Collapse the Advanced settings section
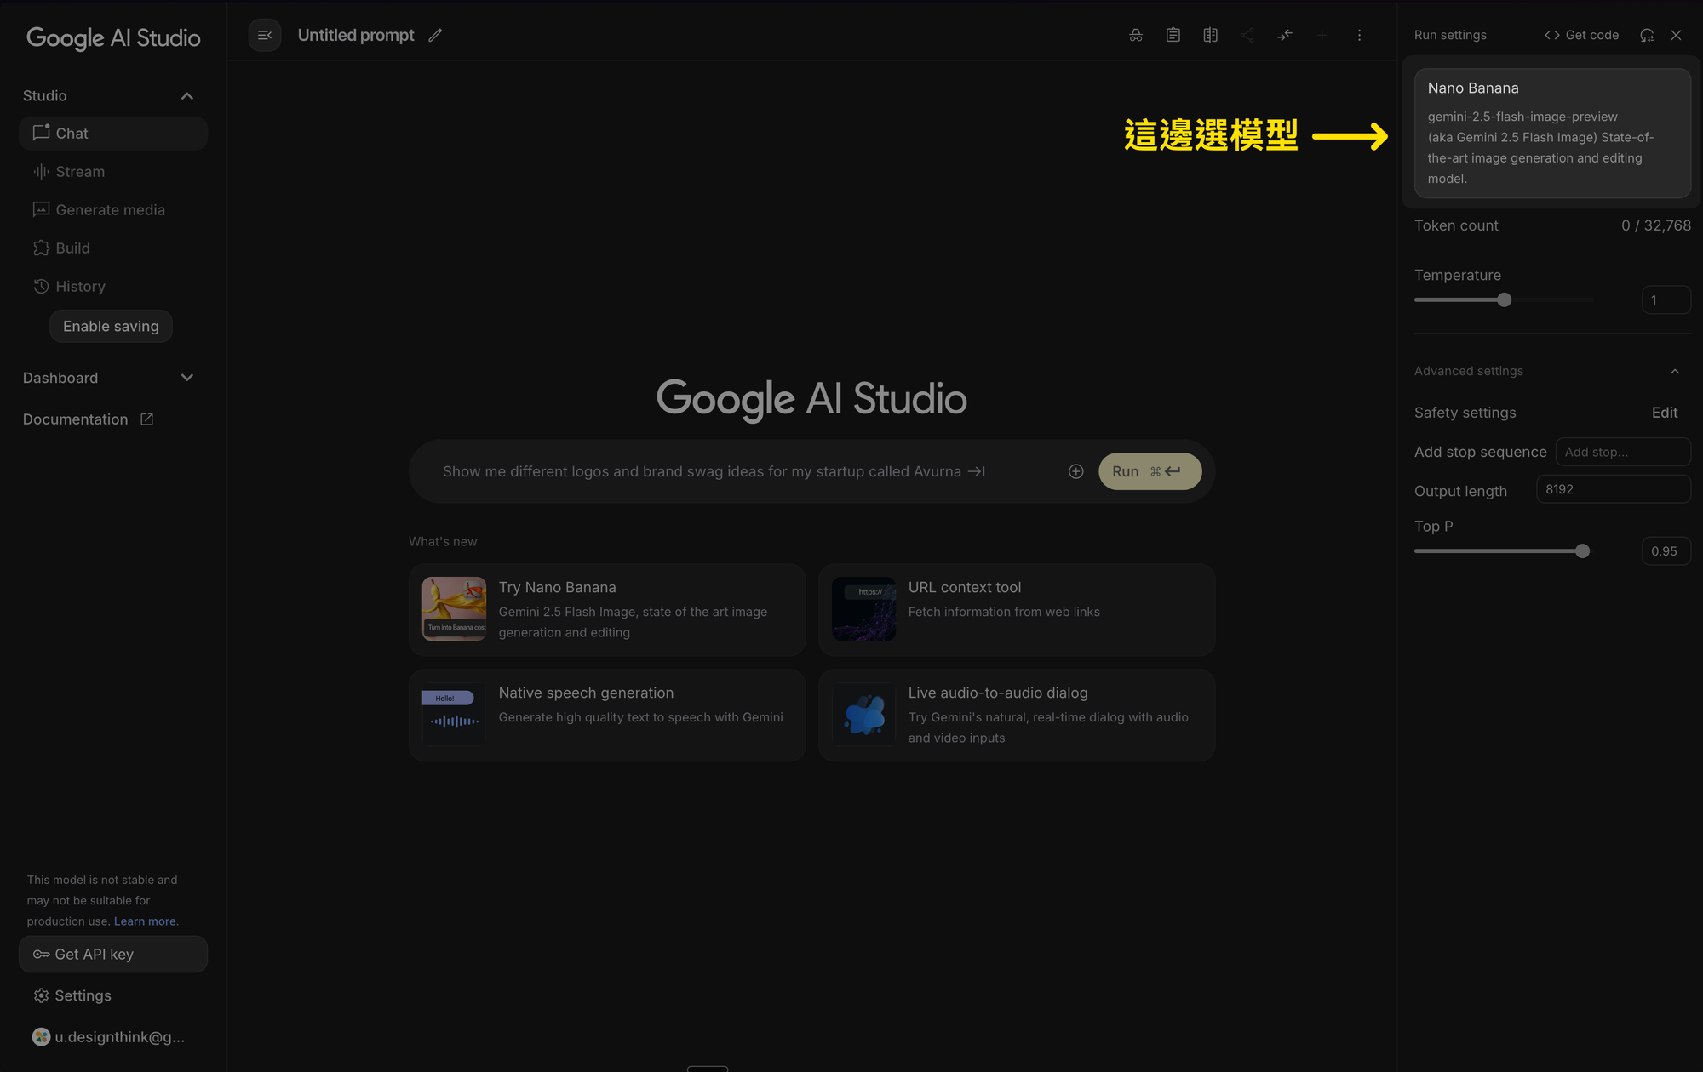The width and height of the screenshot is (1703, 1072). (x=1675, y=371)
